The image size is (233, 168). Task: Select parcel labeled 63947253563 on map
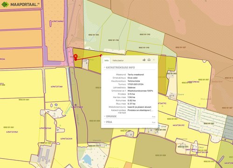click(x=12, y=132)
